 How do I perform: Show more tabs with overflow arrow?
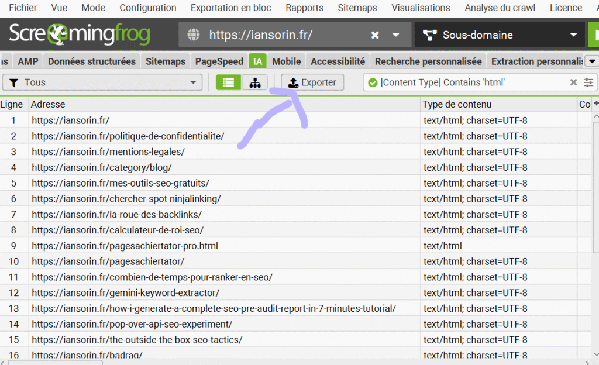tap(591, 61)
